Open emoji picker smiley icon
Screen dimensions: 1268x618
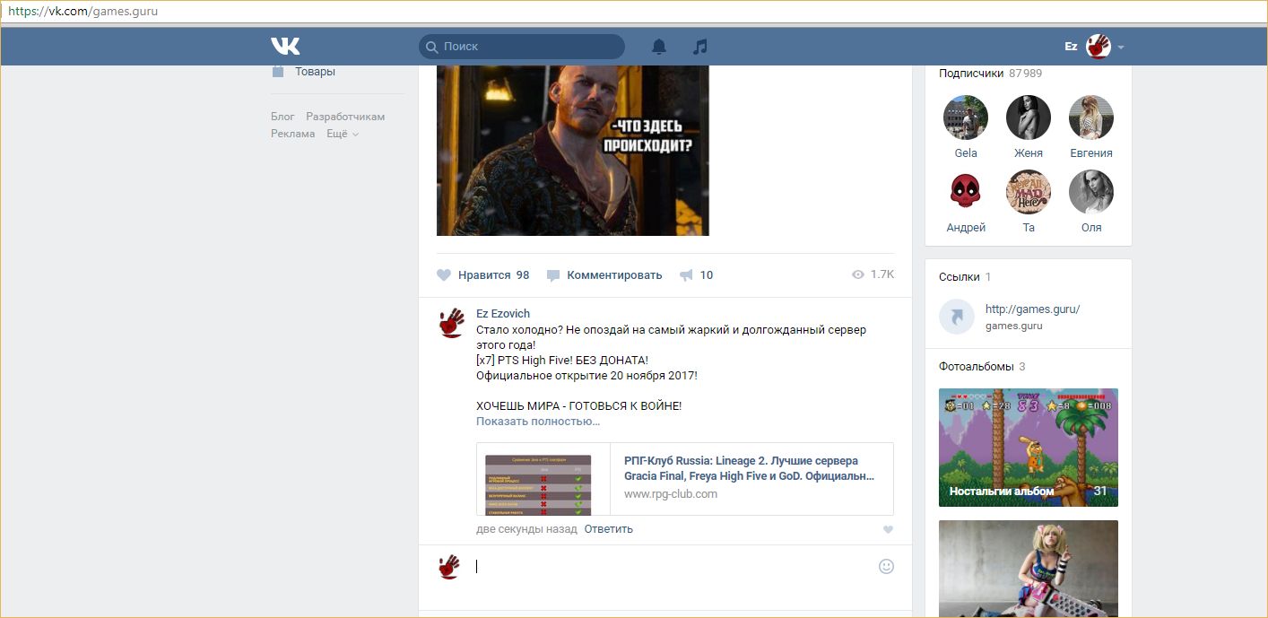click(x=886, y=566)
